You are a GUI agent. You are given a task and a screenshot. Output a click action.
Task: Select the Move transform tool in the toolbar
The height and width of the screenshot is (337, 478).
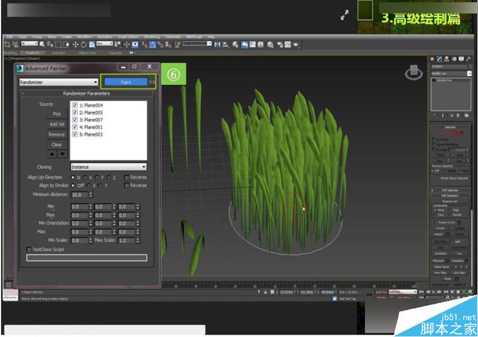click(76, 44)
